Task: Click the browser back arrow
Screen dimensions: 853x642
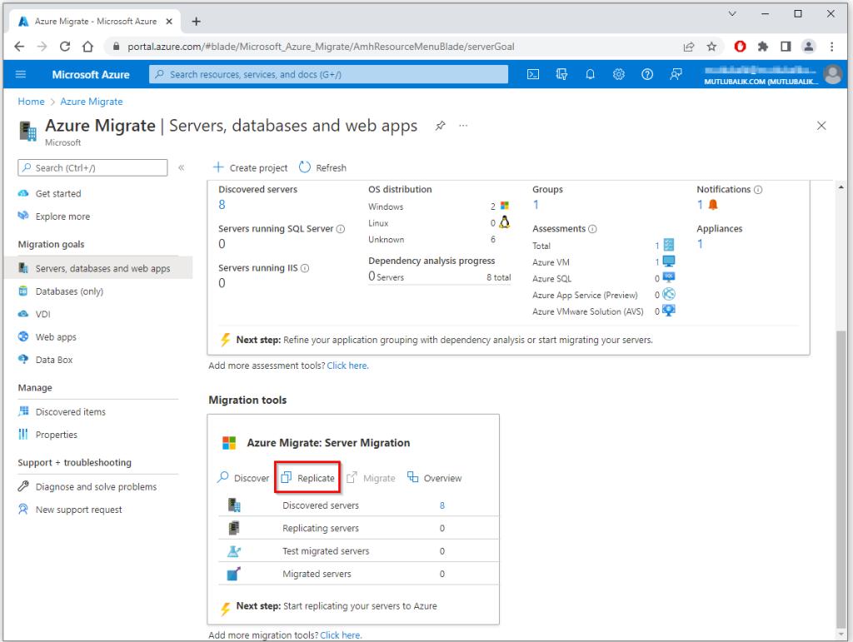Action: pyautogui.click(x=19, y=47)
